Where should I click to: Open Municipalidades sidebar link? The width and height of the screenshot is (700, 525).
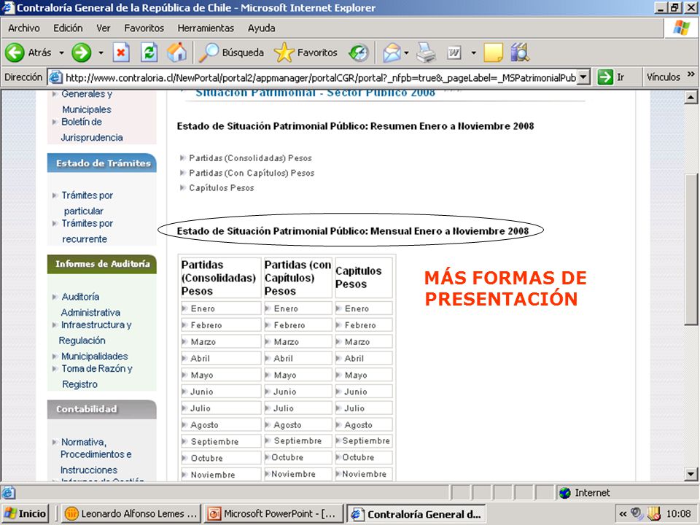94,357
